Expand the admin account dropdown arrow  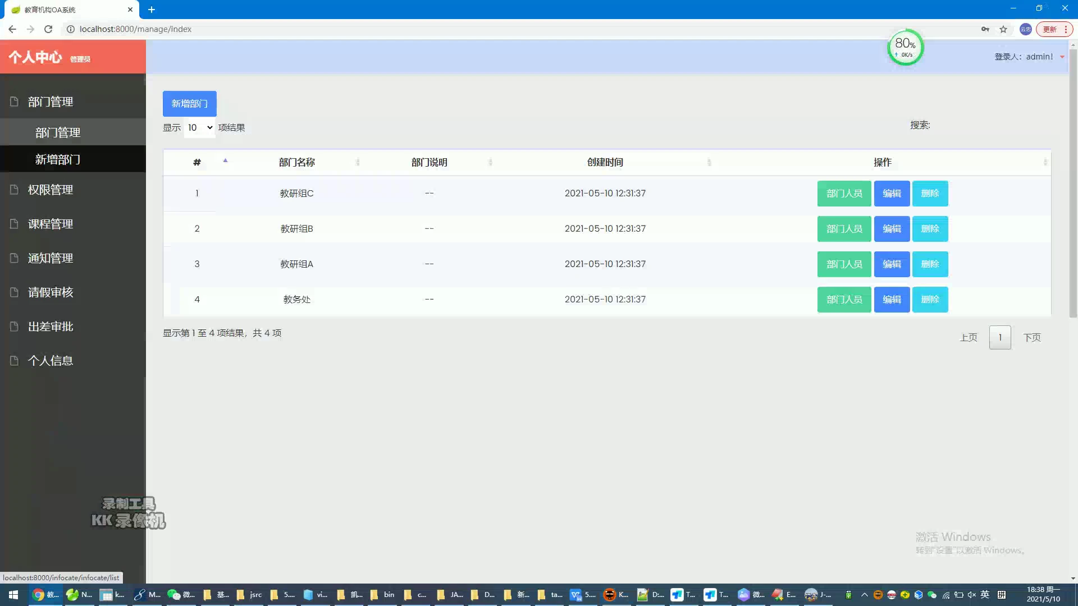coord(1062,57)
